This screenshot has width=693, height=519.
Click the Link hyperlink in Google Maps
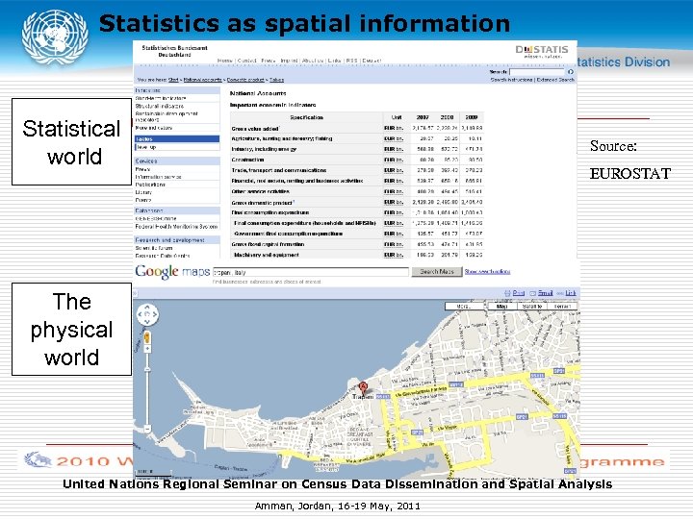571,293
